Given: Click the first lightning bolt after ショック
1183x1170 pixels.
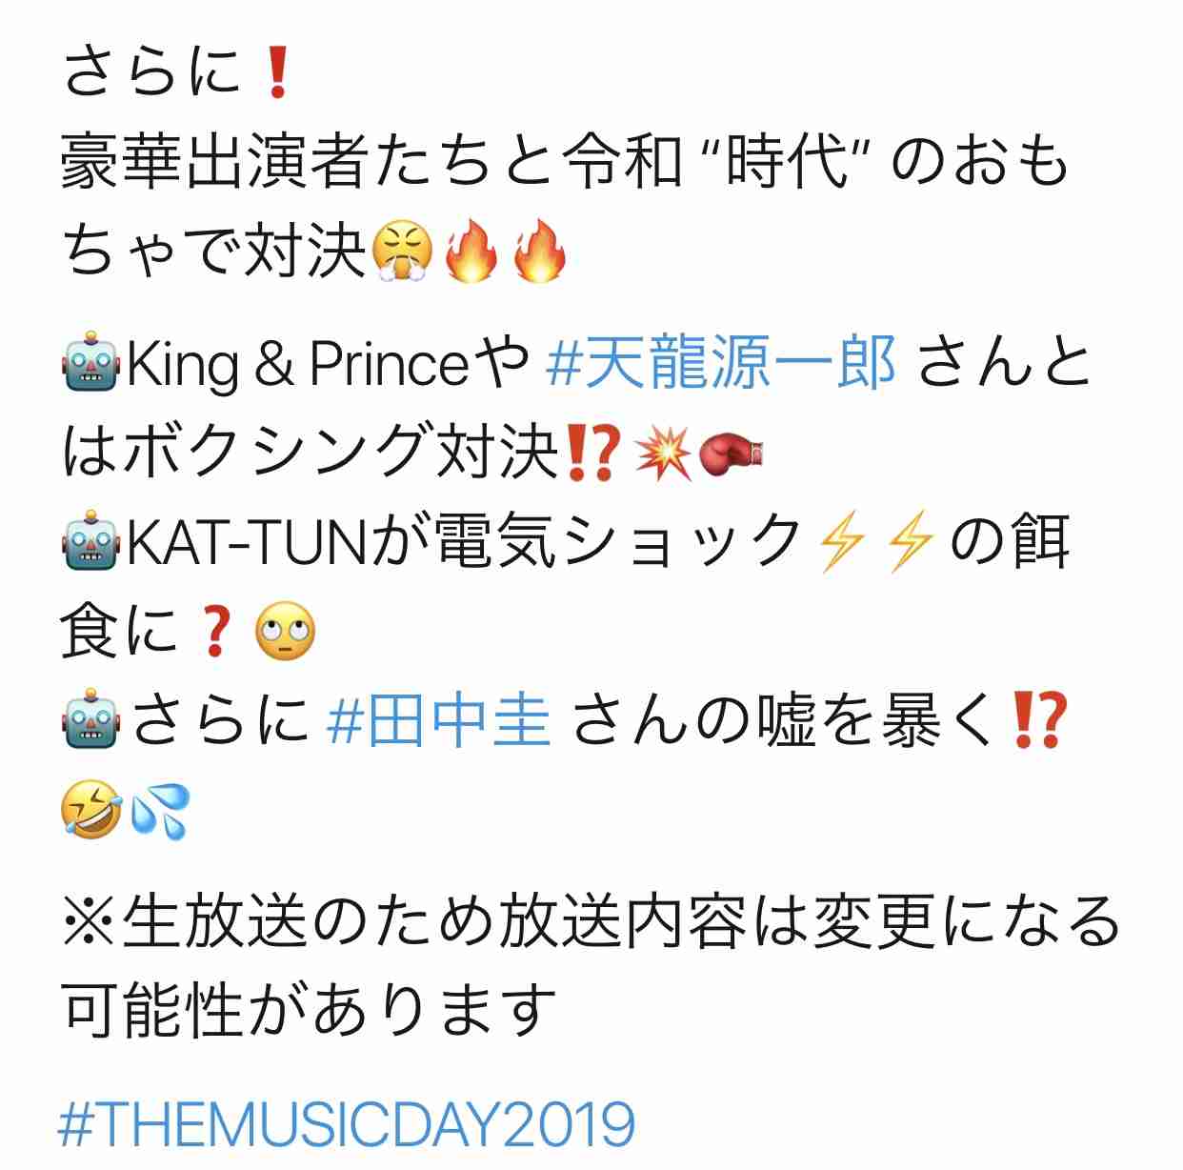Looking at the screenshot, I should [x=841, y=542].
